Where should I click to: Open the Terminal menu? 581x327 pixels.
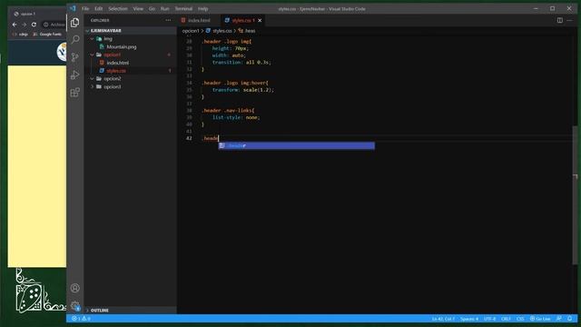pyautogui.click(x=183, y=8)
